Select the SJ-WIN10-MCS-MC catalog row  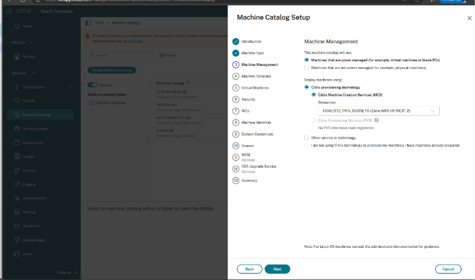click(189, 94)
